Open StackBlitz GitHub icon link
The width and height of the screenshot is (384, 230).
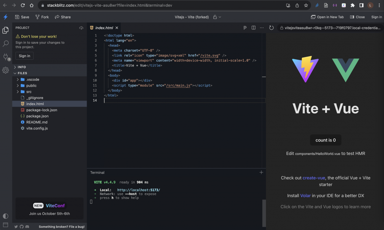21,227
